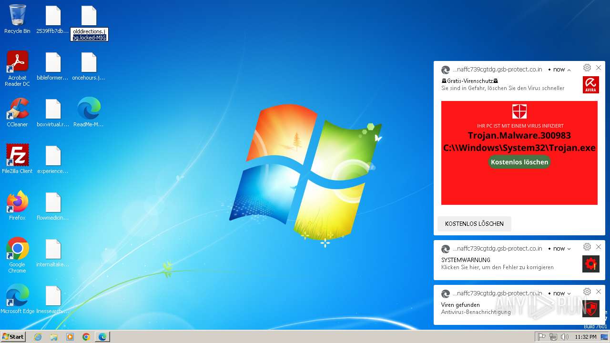The image size is (610, 343).
Task: Close the Viren gefunden notification
Action: coord(599,292)
